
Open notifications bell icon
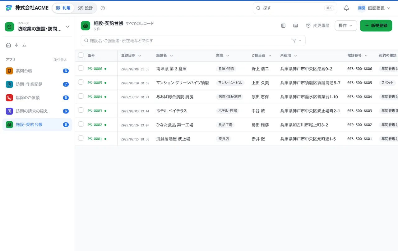[x=346, y=8]
